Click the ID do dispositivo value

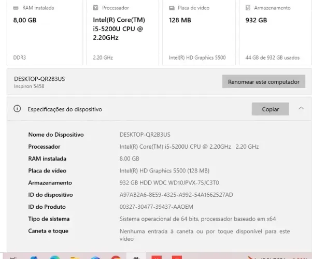click(x=176, y=195)
